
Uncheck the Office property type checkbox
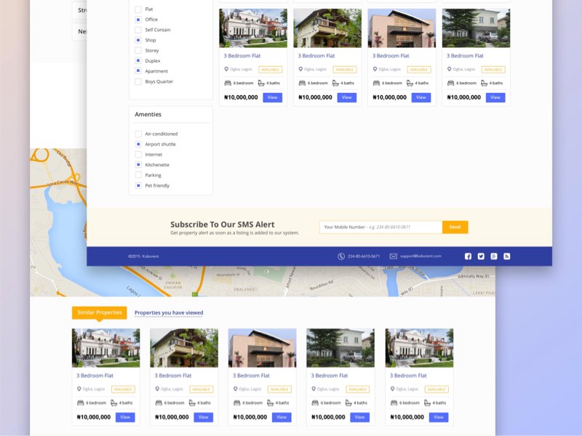click(138, 20)
